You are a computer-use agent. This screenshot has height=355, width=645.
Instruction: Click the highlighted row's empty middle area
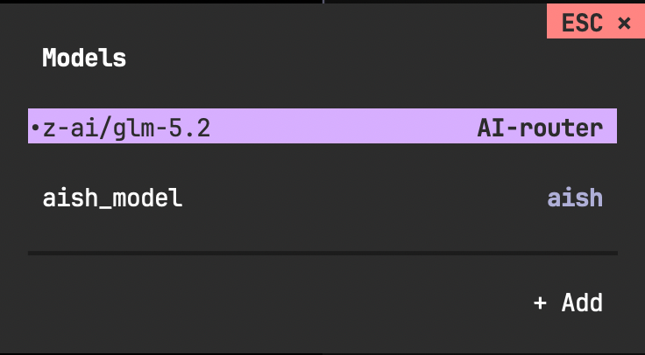[344, 126]
